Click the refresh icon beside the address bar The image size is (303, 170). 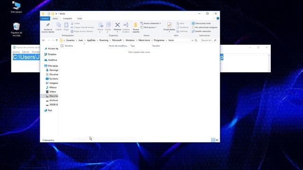(196, 40)
